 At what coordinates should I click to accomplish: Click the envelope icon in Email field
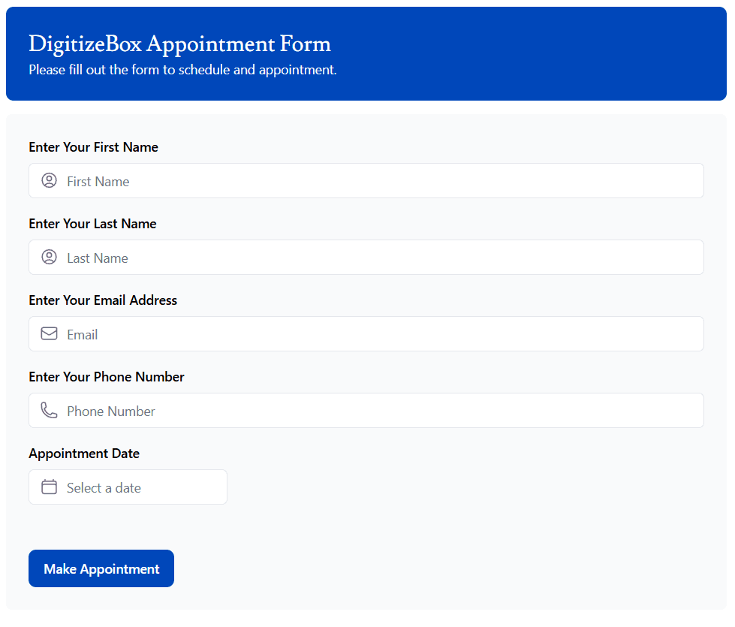49,333
